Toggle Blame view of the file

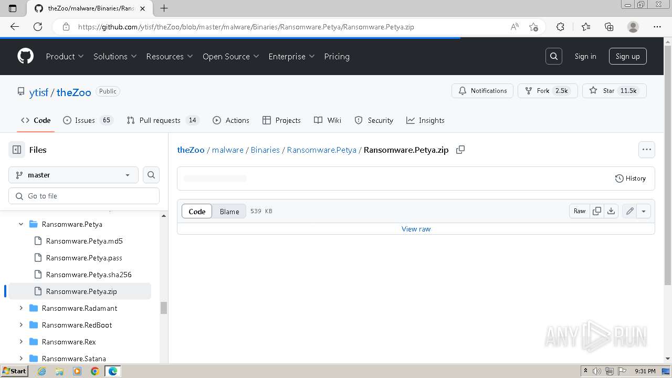point(229,211)
